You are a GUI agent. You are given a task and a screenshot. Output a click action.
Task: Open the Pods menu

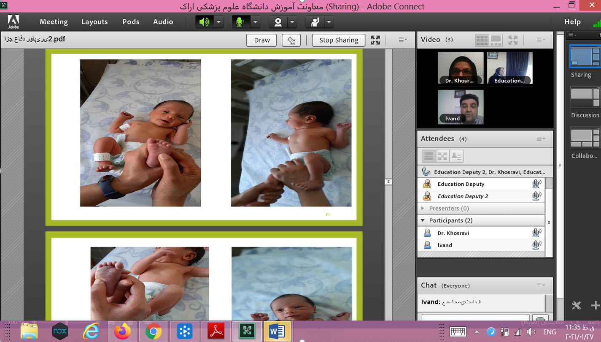131,22
